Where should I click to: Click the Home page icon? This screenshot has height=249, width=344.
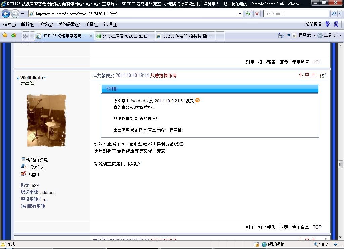[x=281, y=35]
